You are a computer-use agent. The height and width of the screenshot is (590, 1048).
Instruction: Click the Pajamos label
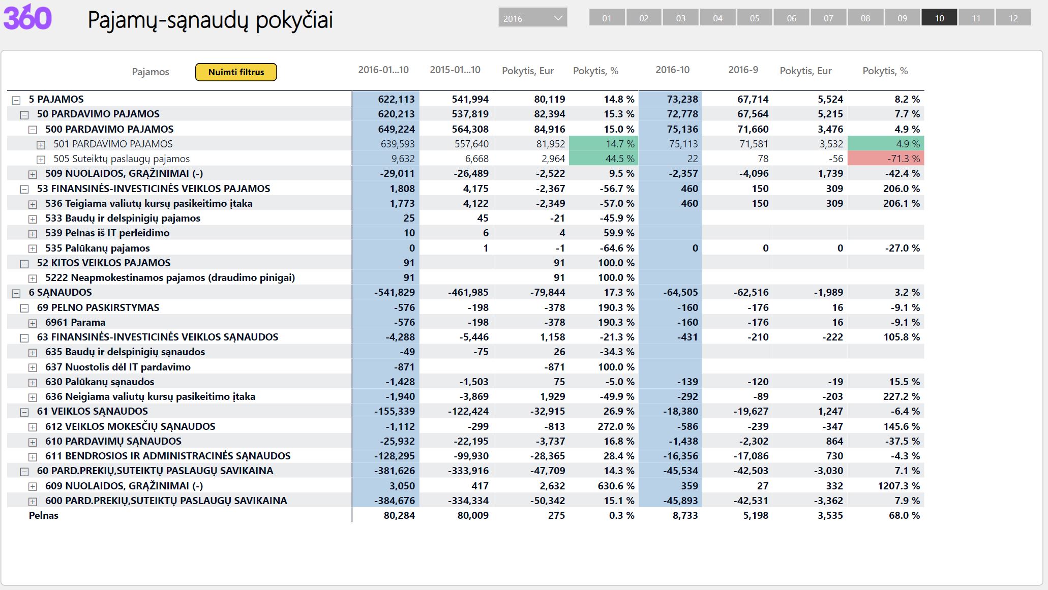[x=151, y=72]
